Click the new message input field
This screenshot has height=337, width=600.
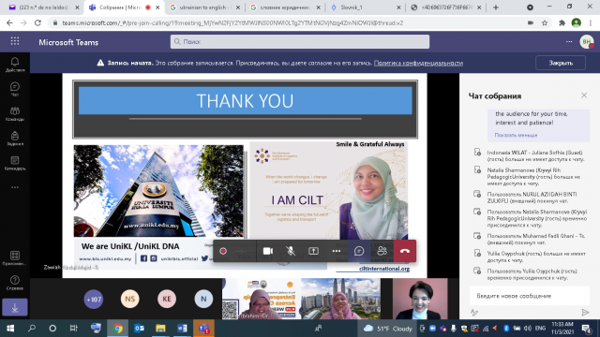click(530, 296)
